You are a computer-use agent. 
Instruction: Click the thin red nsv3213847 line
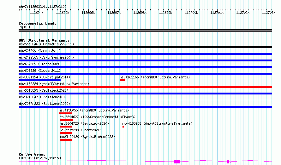[x=145, y=100]
